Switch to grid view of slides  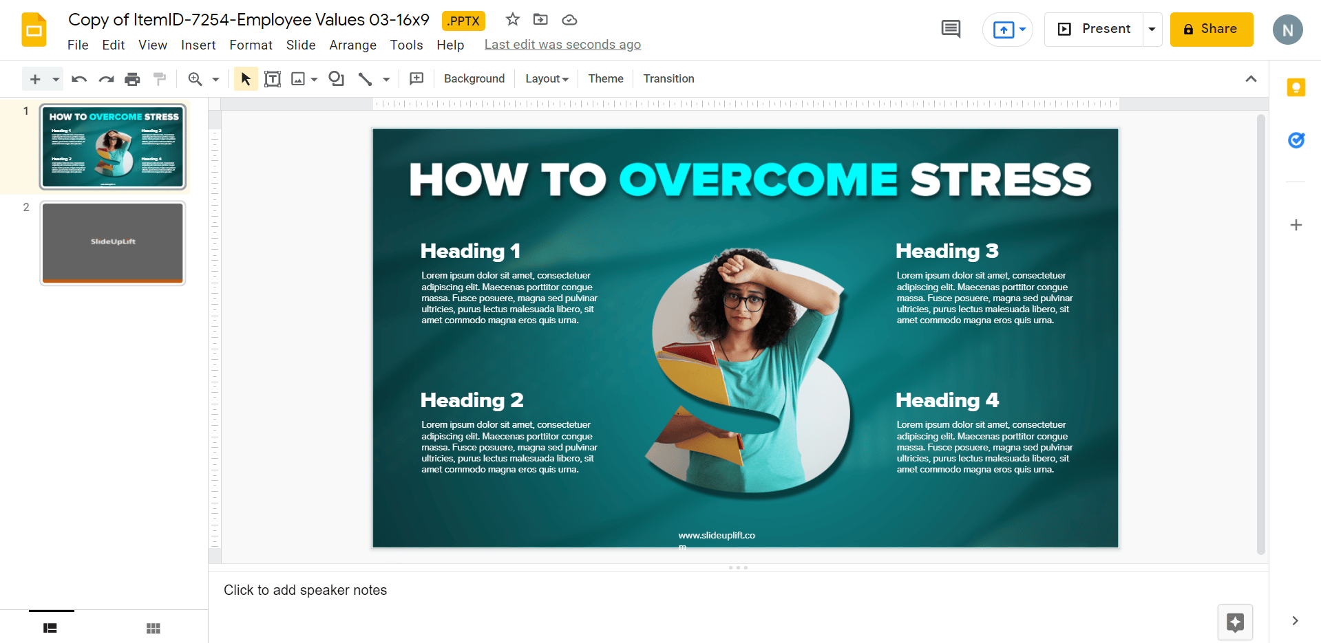click(154, 628)
